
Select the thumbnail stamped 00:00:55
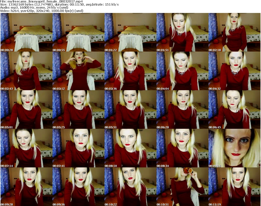(79, 32)
